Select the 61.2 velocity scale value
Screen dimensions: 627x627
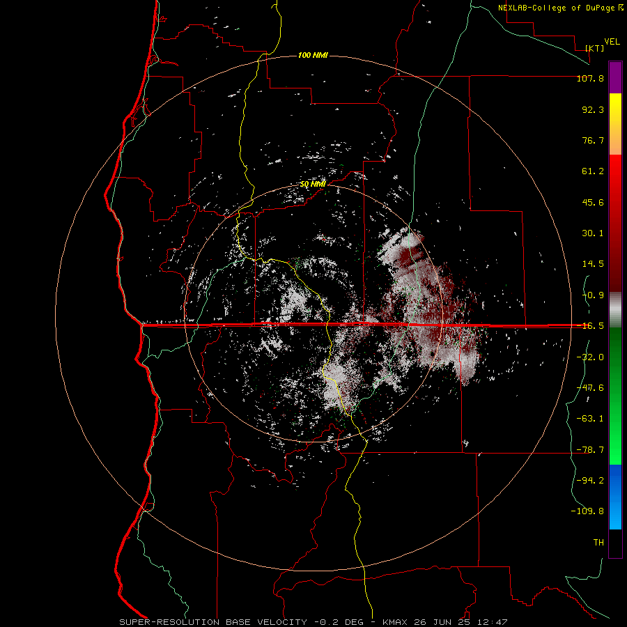coord(593,171)
